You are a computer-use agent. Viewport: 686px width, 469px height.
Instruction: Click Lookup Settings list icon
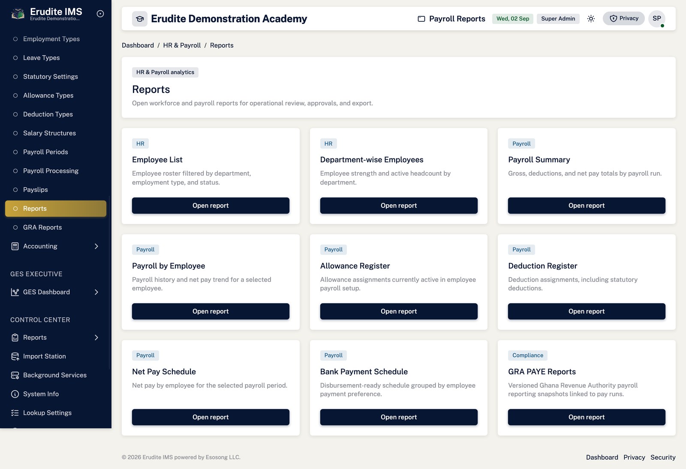[15, 413]
